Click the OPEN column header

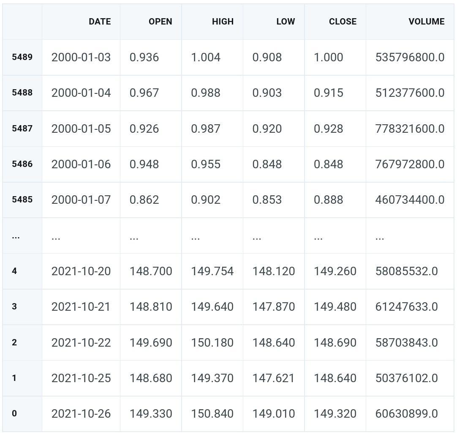[160, 22]
